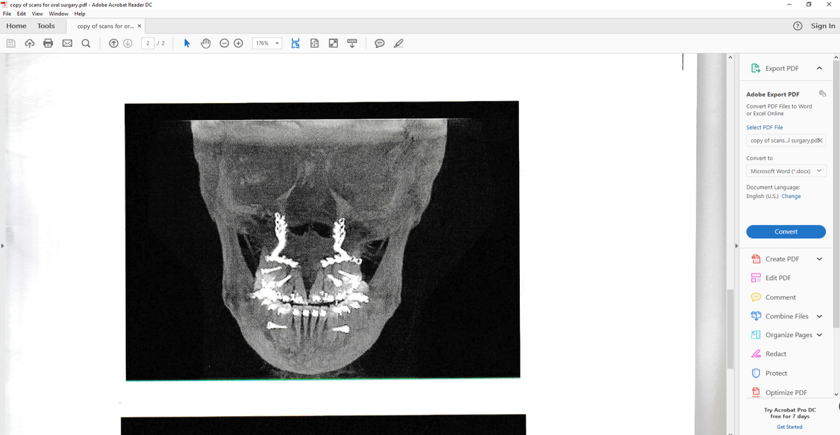
Task: Click the skull X-ray scan image
Action: click(322, 241)
